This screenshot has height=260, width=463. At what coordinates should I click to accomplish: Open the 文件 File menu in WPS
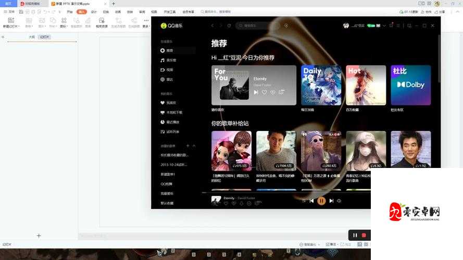coord(9,11)
